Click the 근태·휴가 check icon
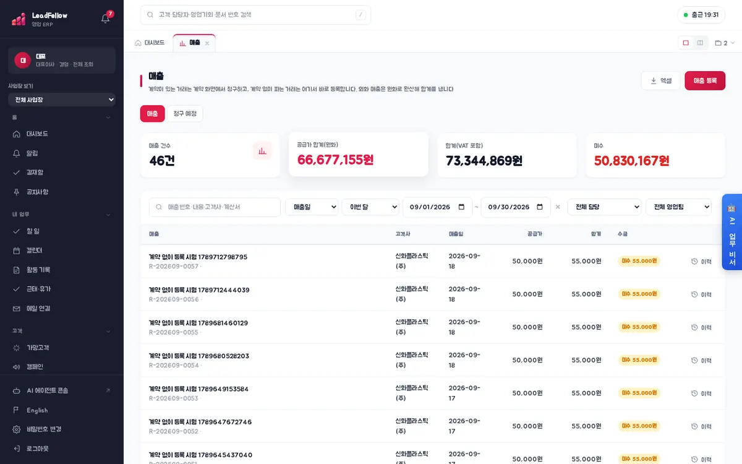742x464 pixels. pos(17,289)
